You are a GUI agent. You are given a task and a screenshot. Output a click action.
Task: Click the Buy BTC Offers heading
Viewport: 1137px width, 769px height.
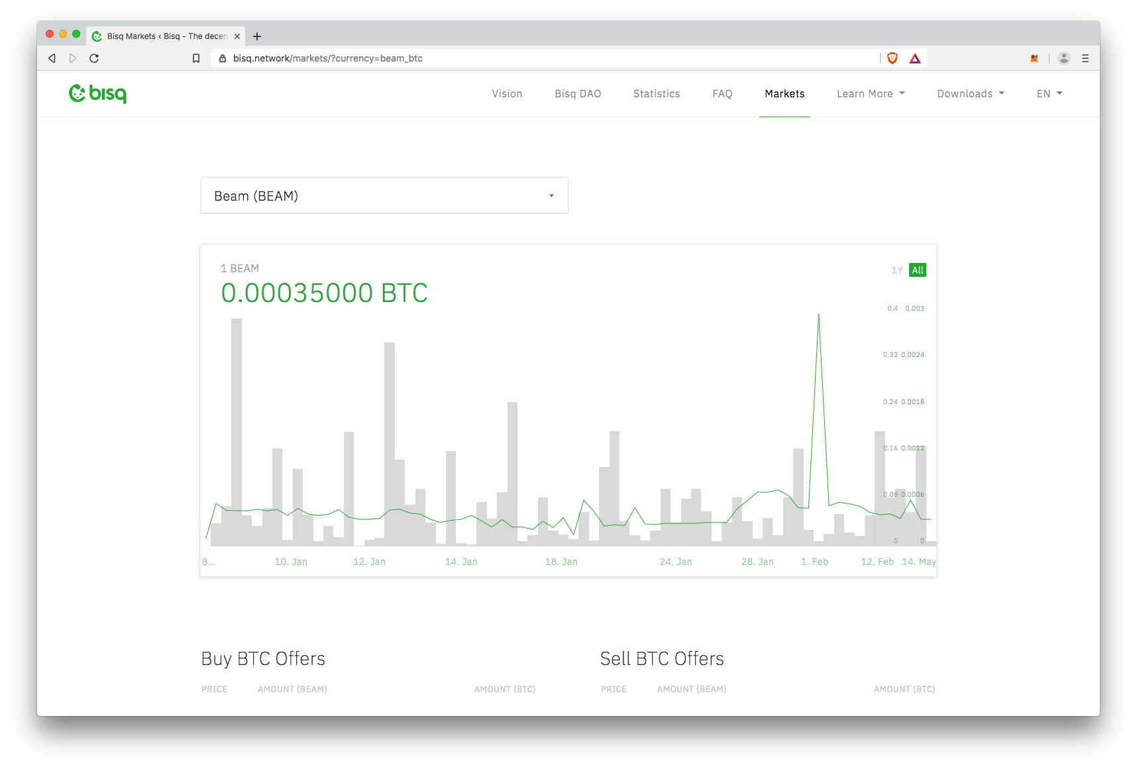point(263,659)
